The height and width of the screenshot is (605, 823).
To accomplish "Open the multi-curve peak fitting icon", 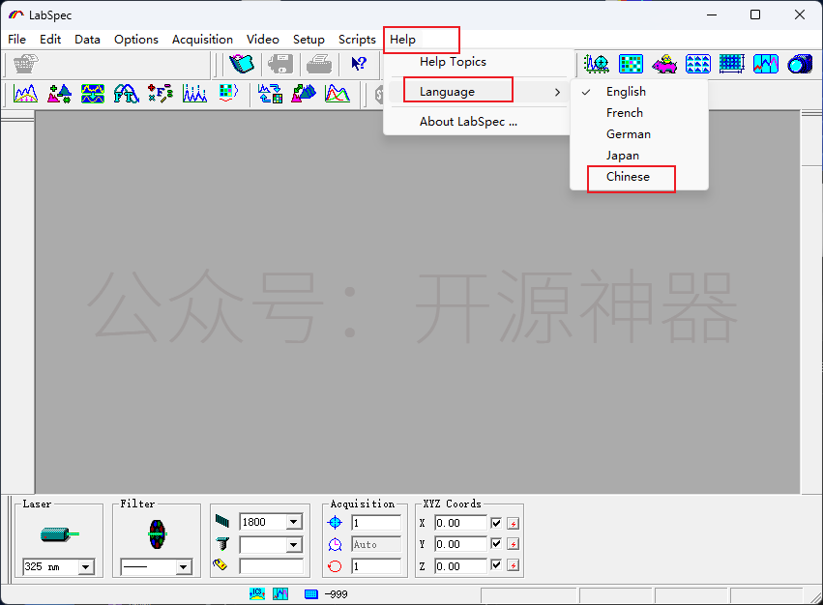I will pyautogui.click(x=337, y=94).
